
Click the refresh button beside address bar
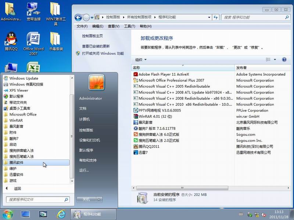click(216, 17)
